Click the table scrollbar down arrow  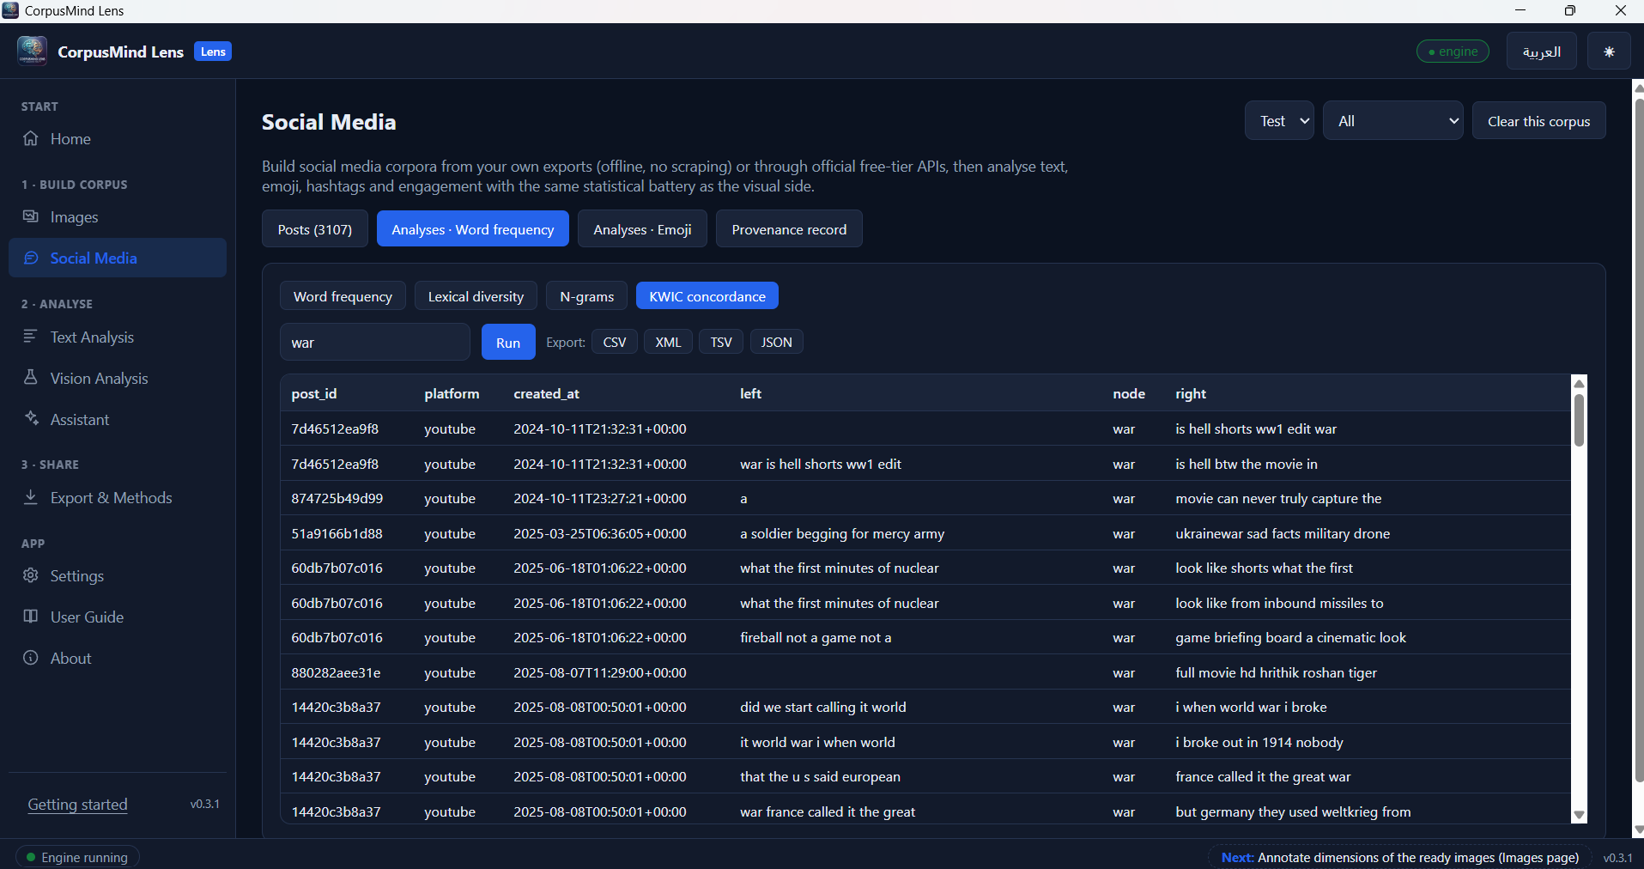click(x=1579, y=815)
